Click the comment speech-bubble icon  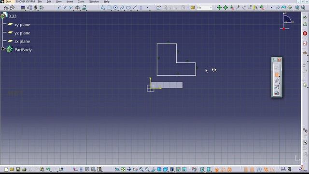pos(12,8)
